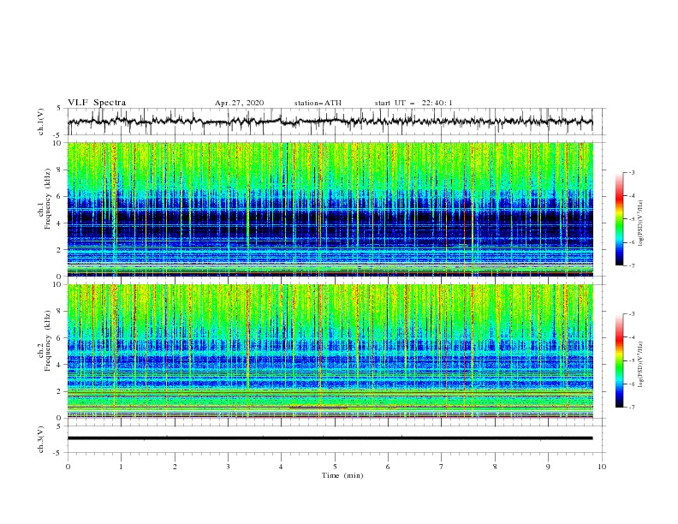Click the ch.1 spectrogram color scale bar

[619, 219]
